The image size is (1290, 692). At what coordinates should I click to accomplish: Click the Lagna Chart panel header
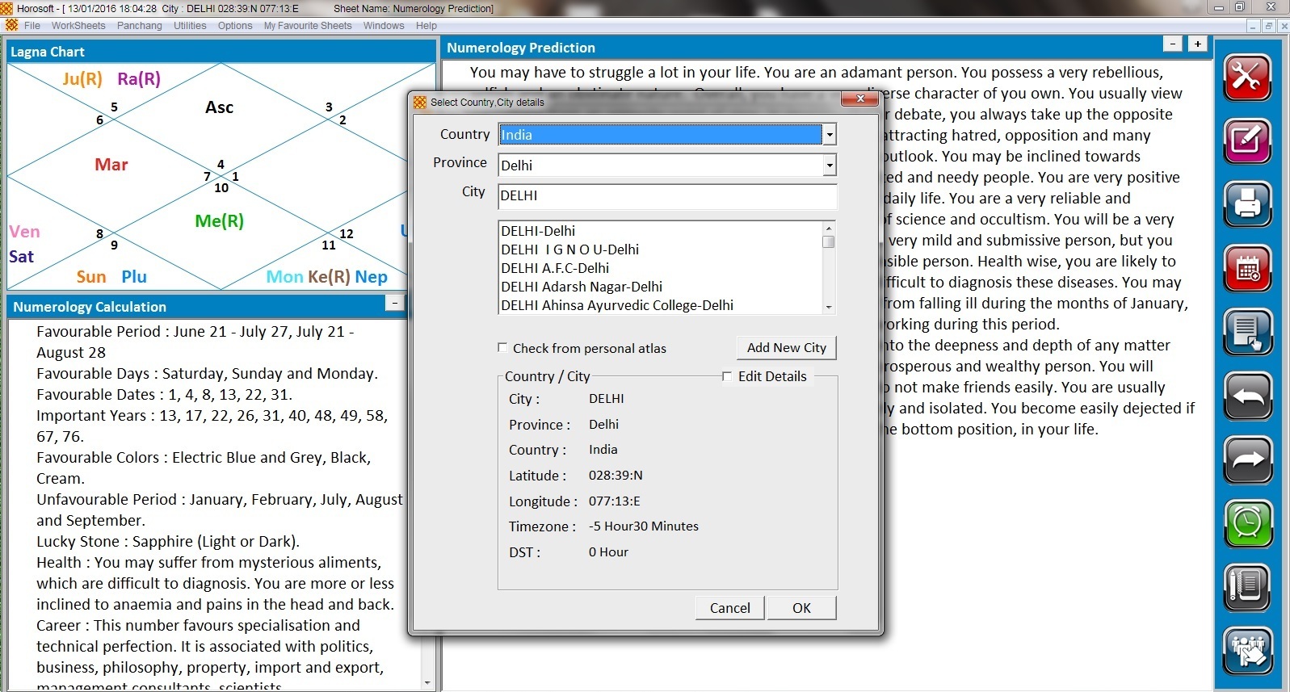221,52
